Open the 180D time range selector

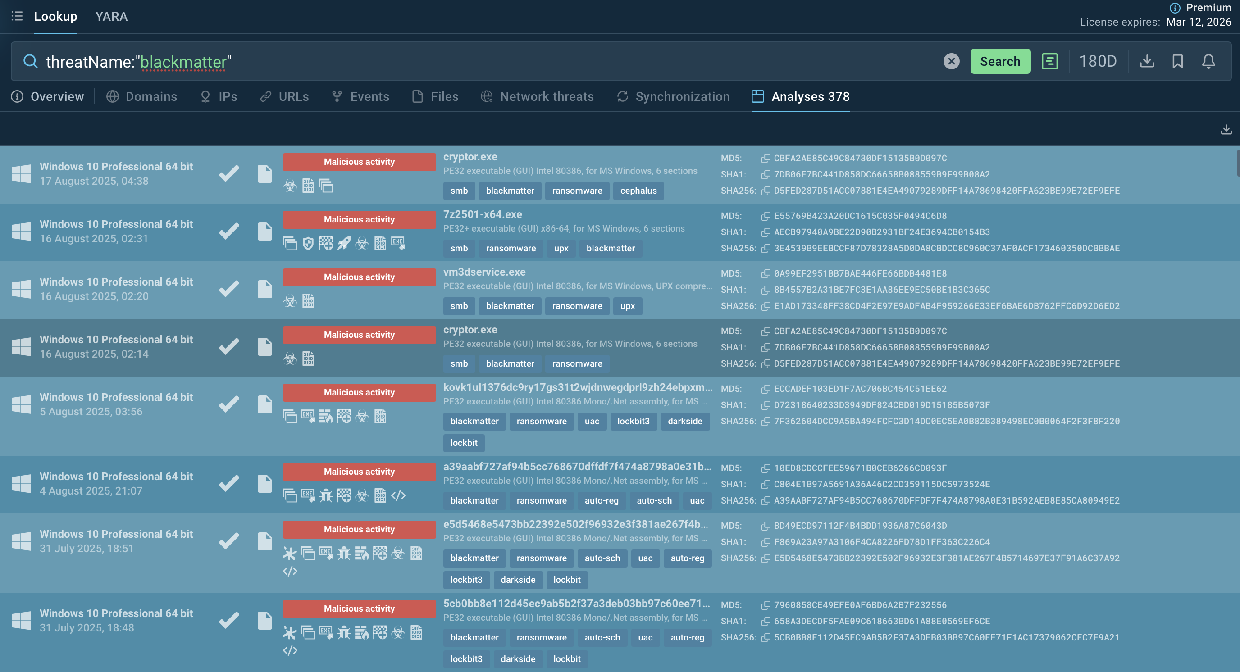coord(1098,61)
